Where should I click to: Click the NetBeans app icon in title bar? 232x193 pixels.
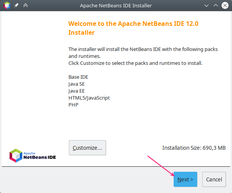click(x=7, y=5)
